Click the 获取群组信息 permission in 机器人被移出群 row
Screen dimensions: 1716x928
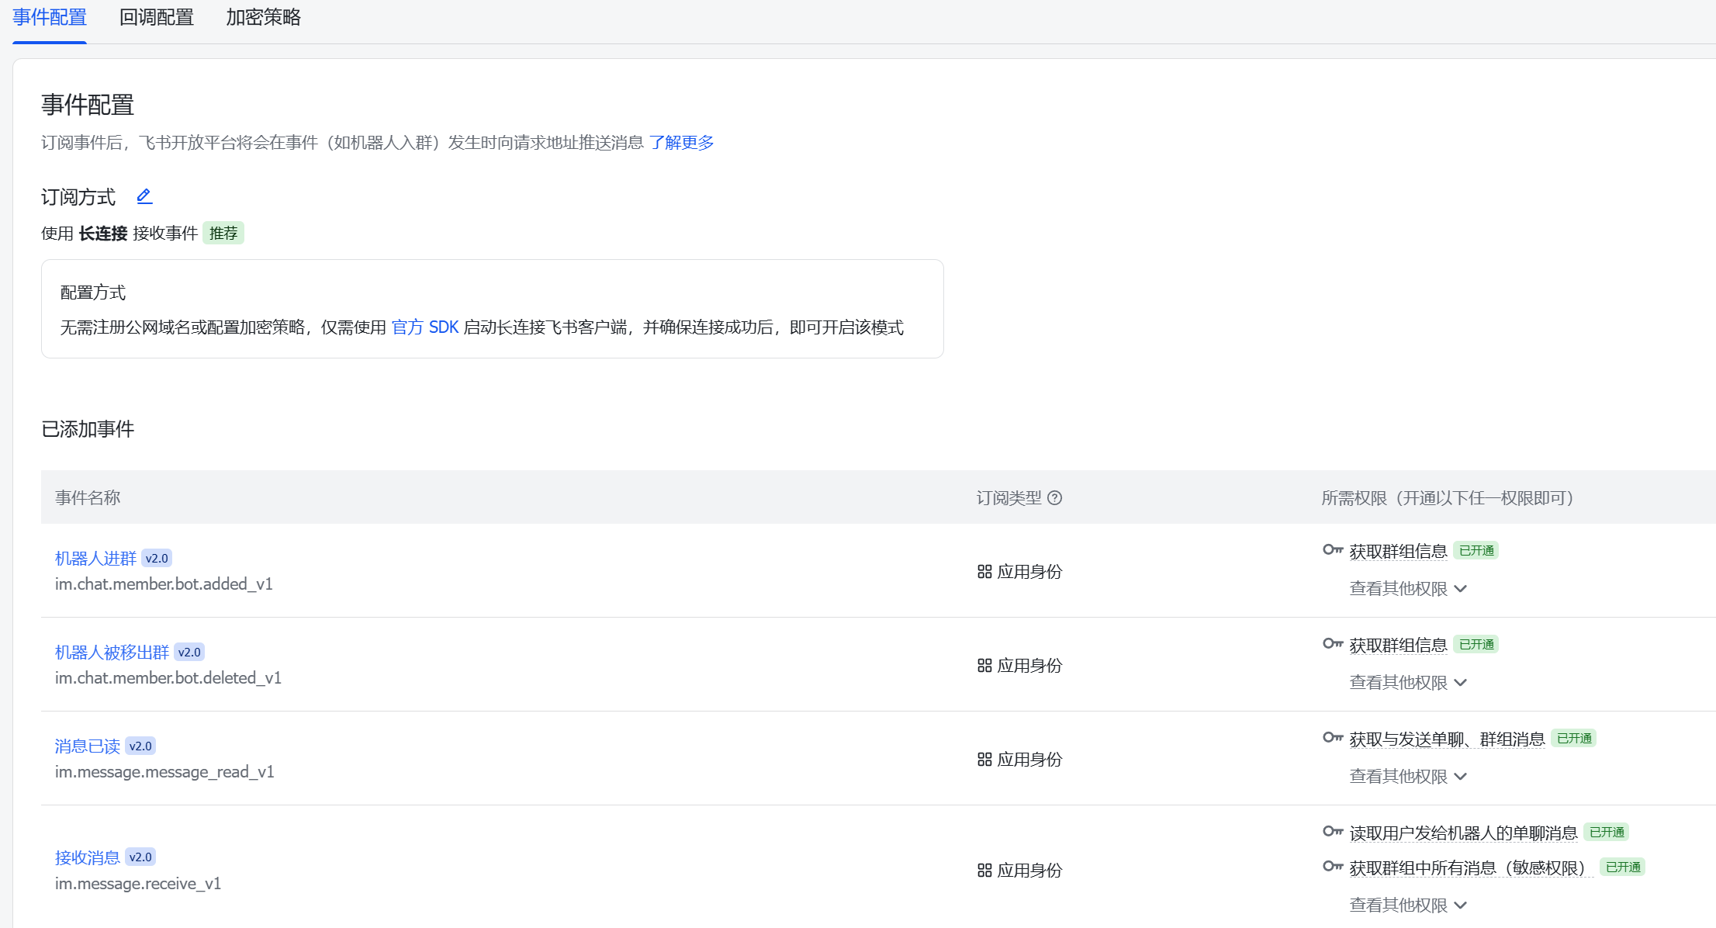point(1398,646)
